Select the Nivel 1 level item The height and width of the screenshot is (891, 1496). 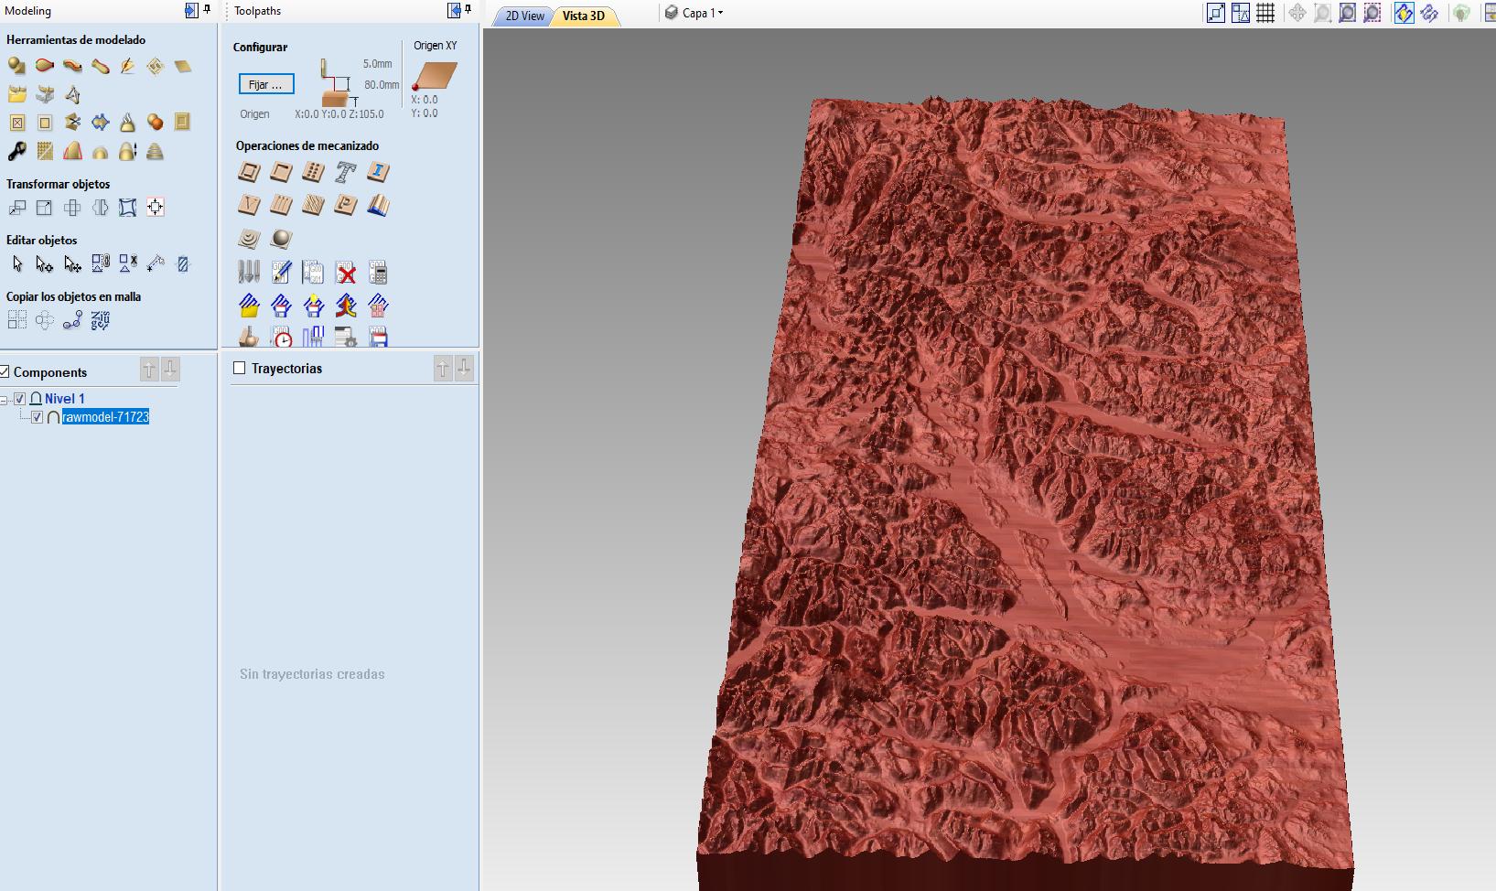[65, 399]
